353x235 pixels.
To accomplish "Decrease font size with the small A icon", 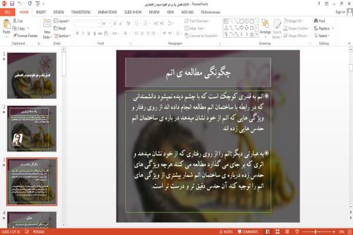I will (121, 23).
